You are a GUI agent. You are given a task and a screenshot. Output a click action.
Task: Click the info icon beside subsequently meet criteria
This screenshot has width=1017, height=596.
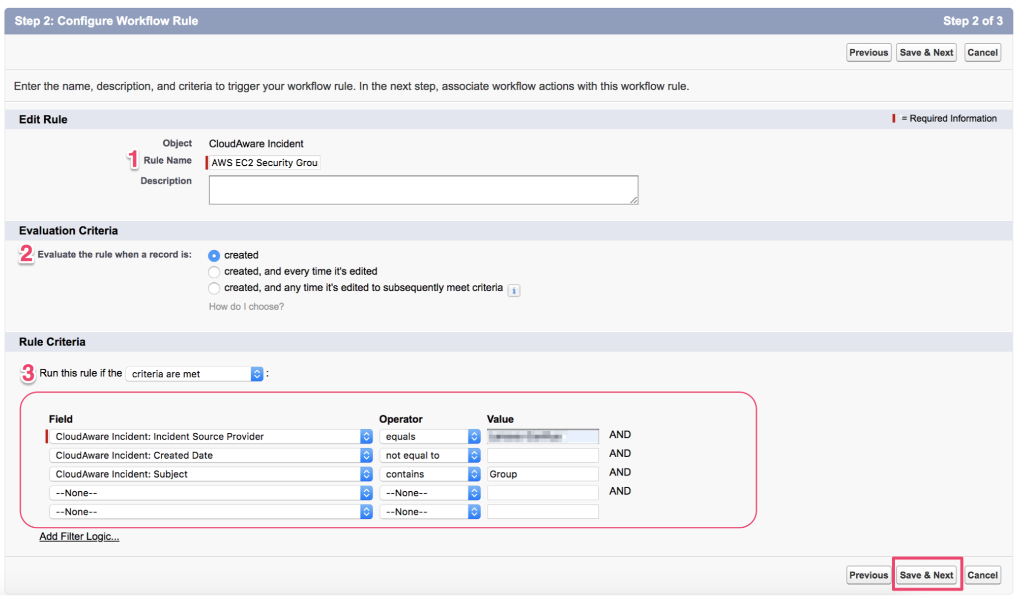(514, 290)
